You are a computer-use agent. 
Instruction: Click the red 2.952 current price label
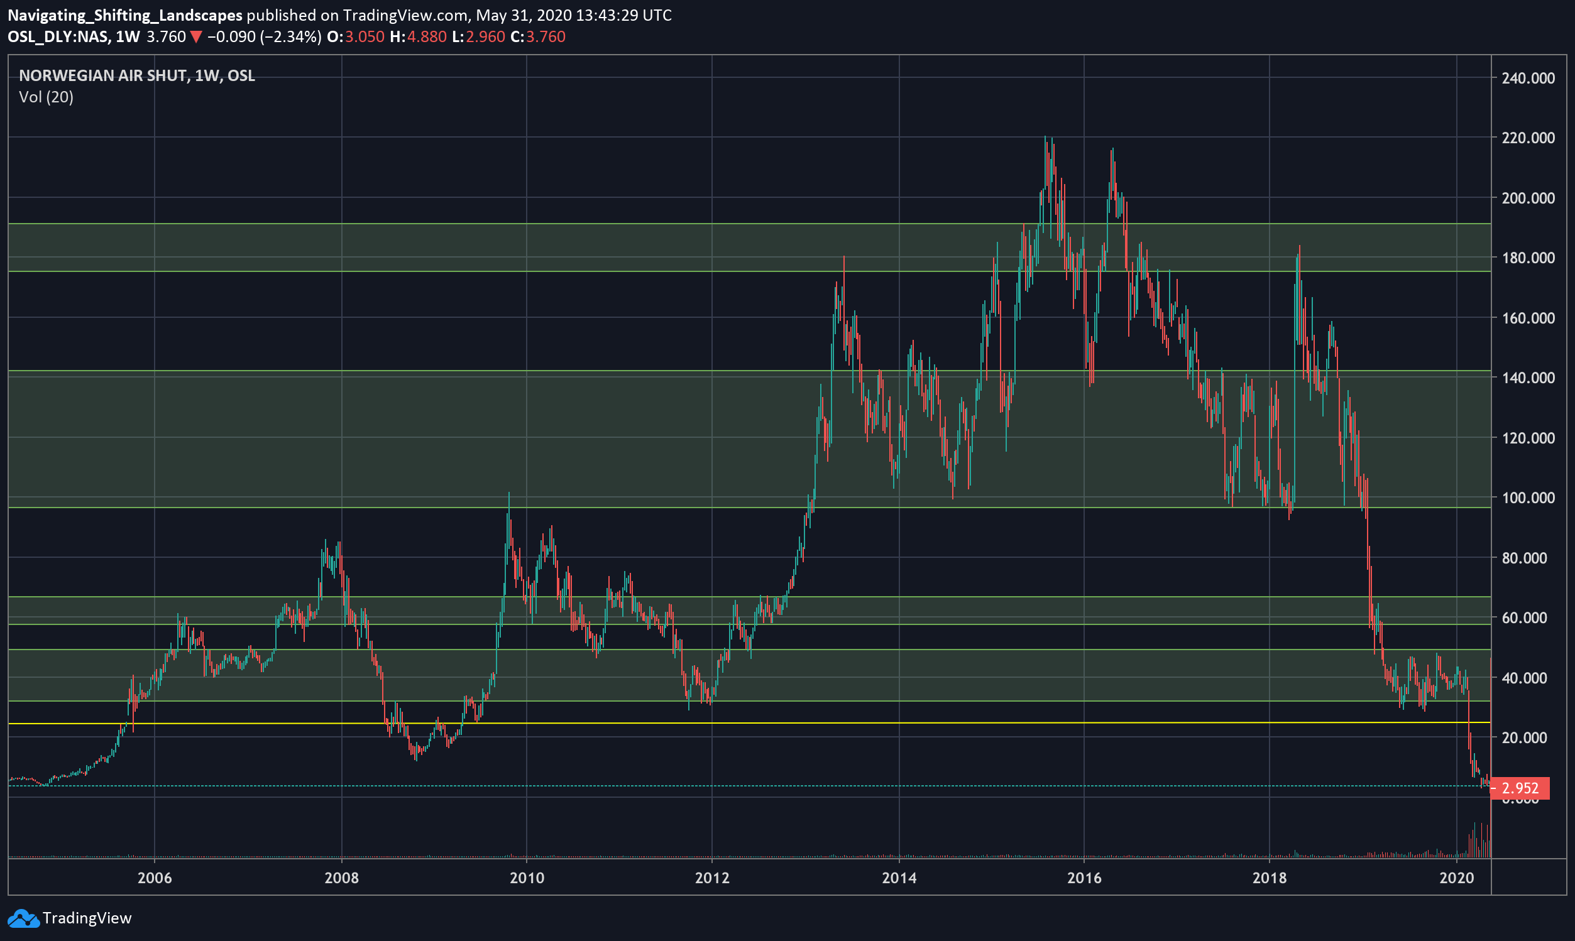(x=1519, y=788)
